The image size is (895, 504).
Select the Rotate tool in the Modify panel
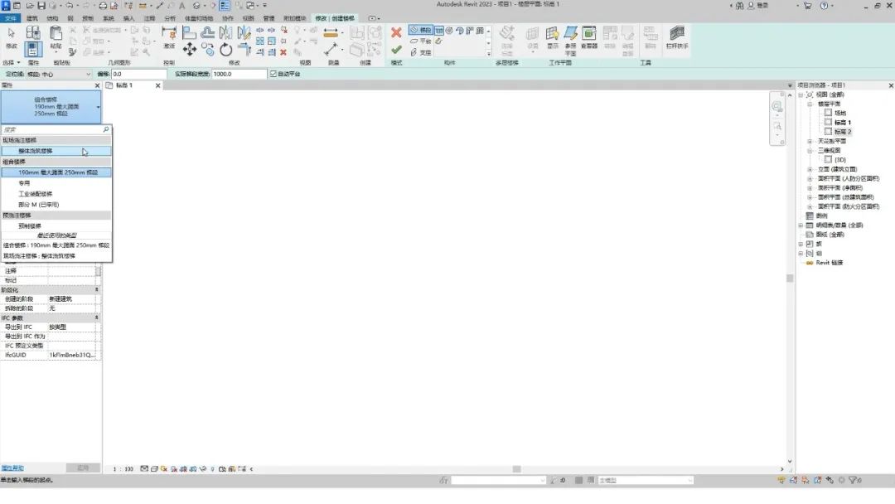click(x=226, y=50)
